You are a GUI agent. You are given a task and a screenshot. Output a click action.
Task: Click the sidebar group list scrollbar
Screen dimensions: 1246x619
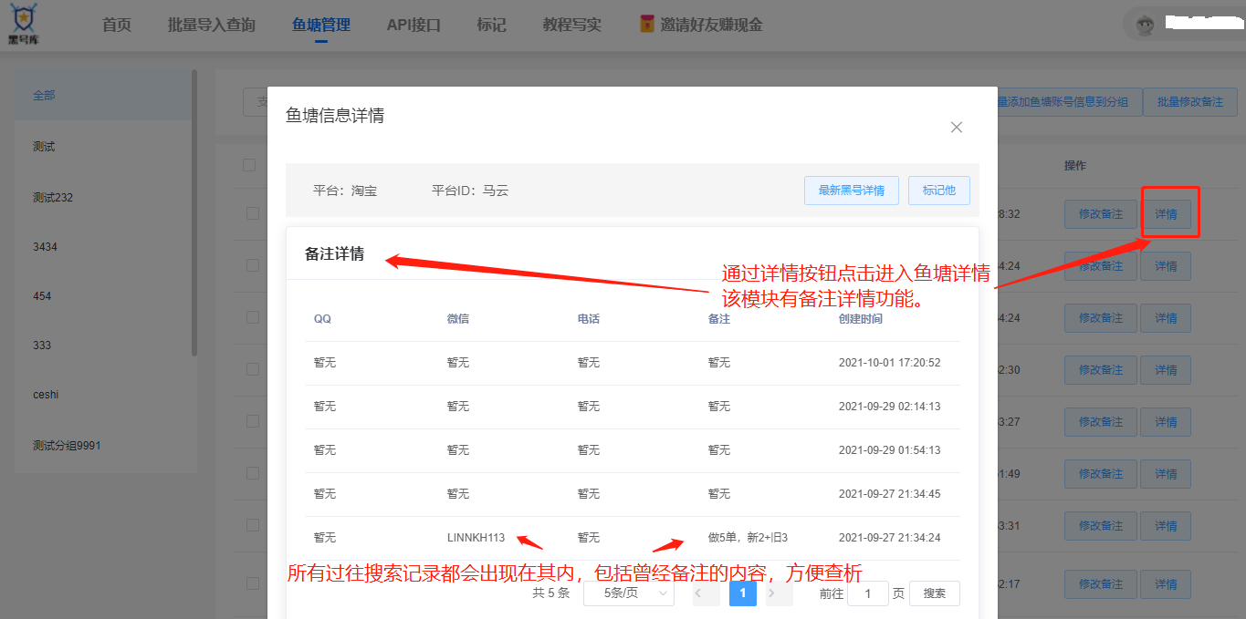pyautogui.click(x=194, y=210)
